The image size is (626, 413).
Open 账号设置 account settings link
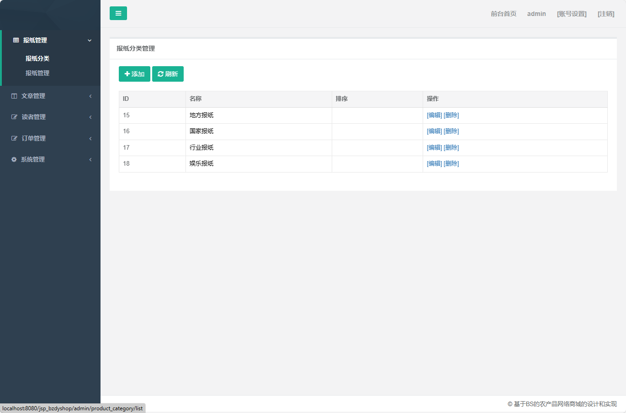click(x=572, y=14)
